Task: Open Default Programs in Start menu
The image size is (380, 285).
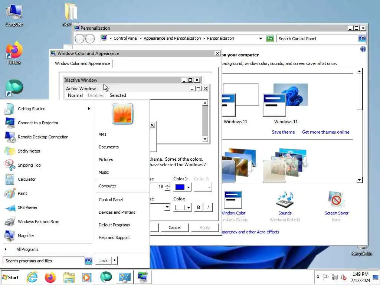Action: coord(114,225)
